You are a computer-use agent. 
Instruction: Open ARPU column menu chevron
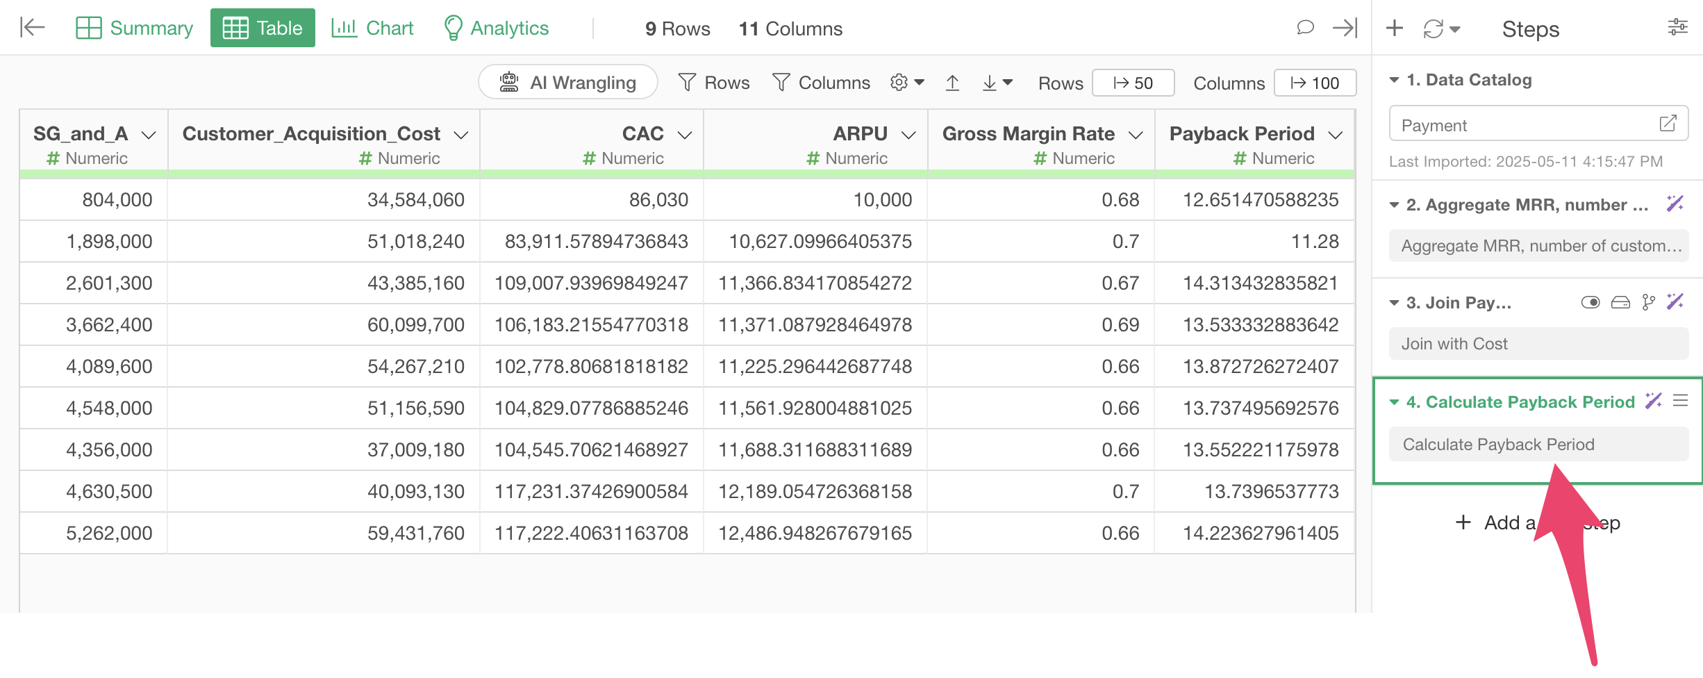pos(908,135)
